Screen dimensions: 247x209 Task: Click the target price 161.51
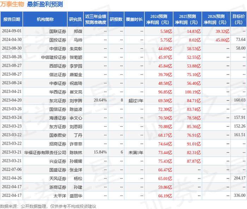pyautogui.click(x=240, y=135)
